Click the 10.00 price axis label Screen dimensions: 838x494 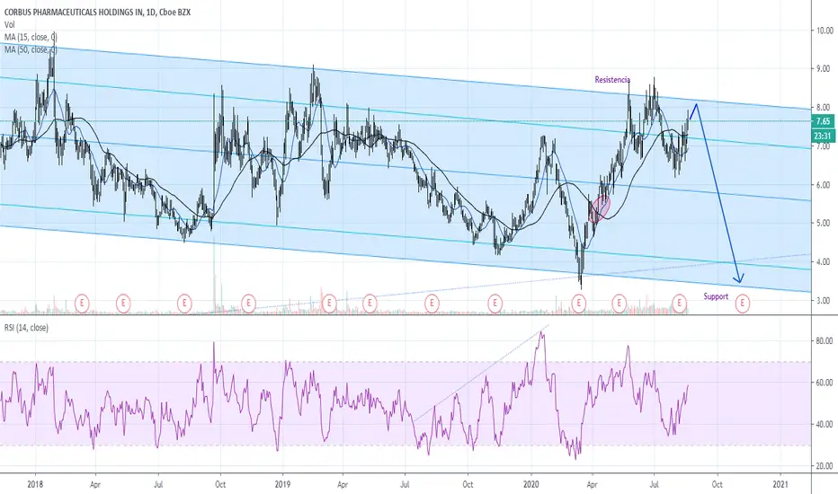coord(823,31)
